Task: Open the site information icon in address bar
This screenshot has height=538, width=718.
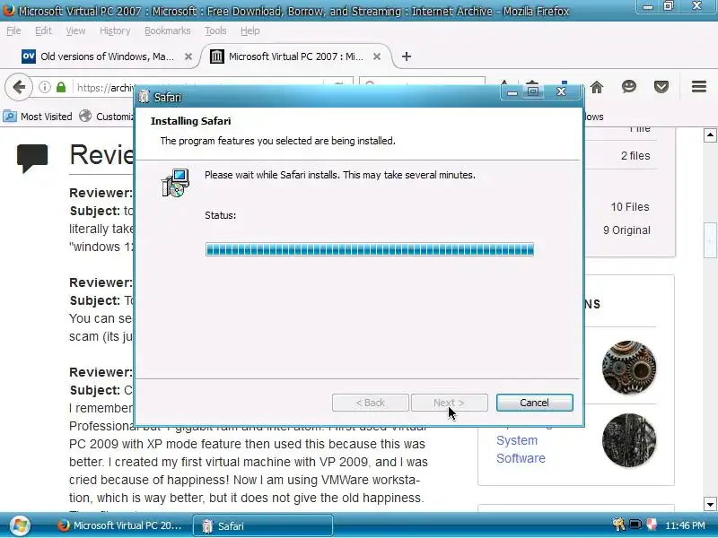Action: [x=44, y=87]
